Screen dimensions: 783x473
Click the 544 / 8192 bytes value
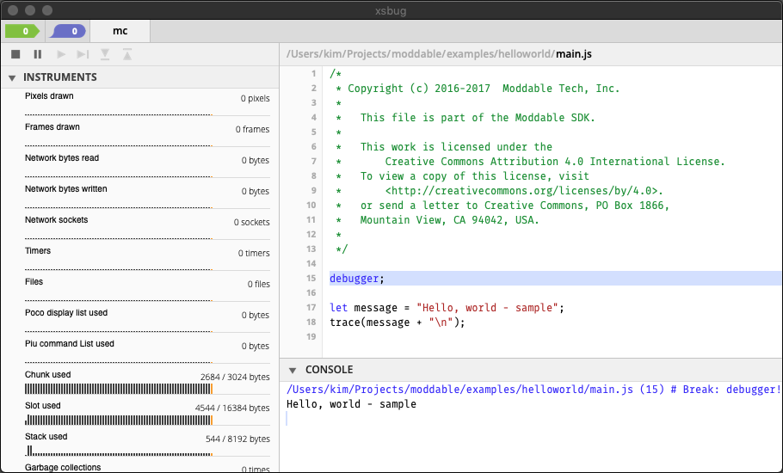tap(237, 439)
